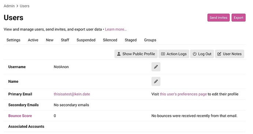253x134 pixels.
Task: View the Staged tab
Action: [131, 40]
